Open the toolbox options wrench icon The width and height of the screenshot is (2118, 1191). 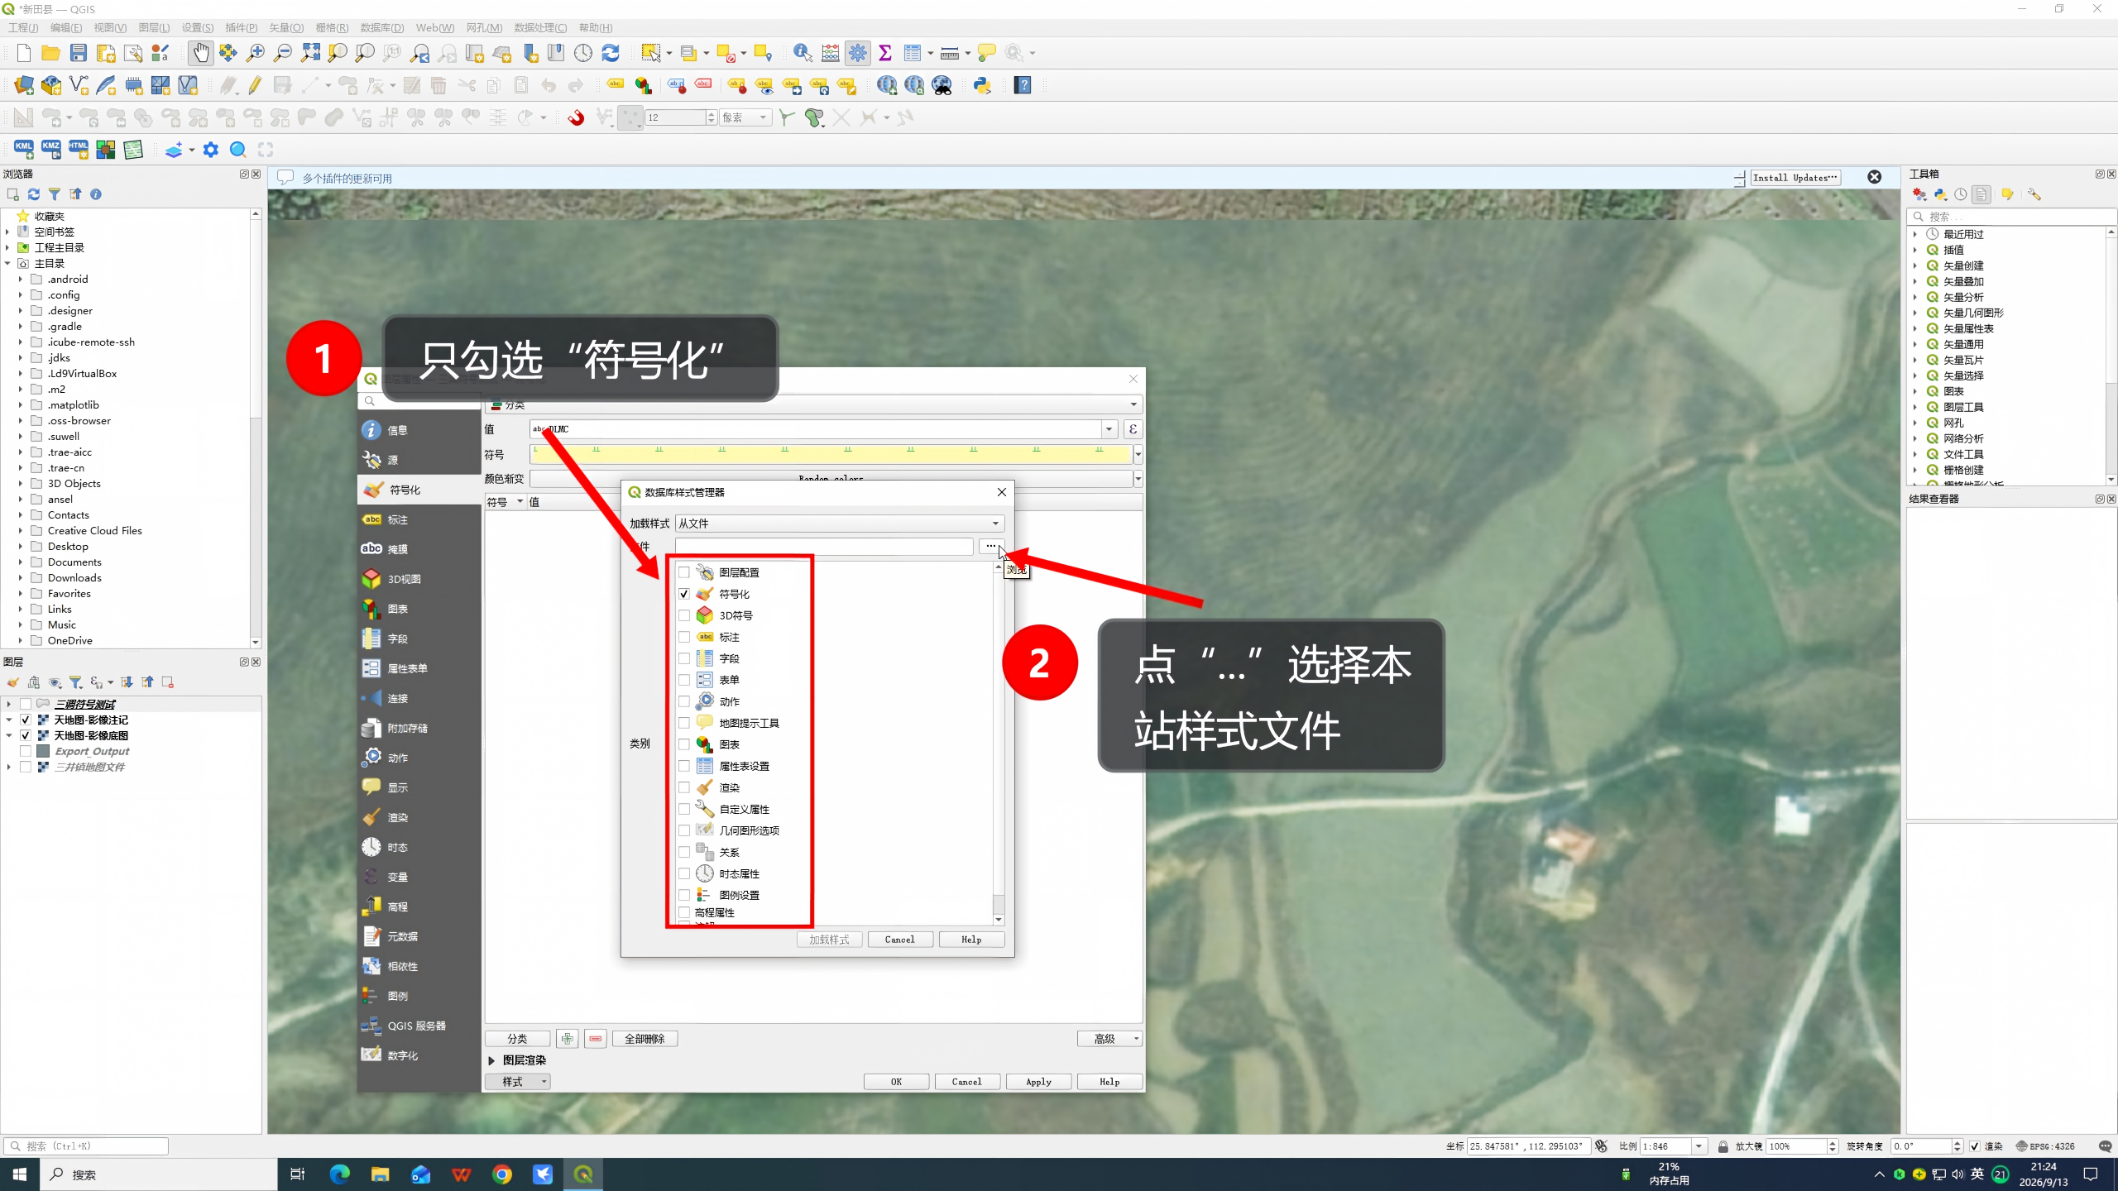pos(2034,194)
